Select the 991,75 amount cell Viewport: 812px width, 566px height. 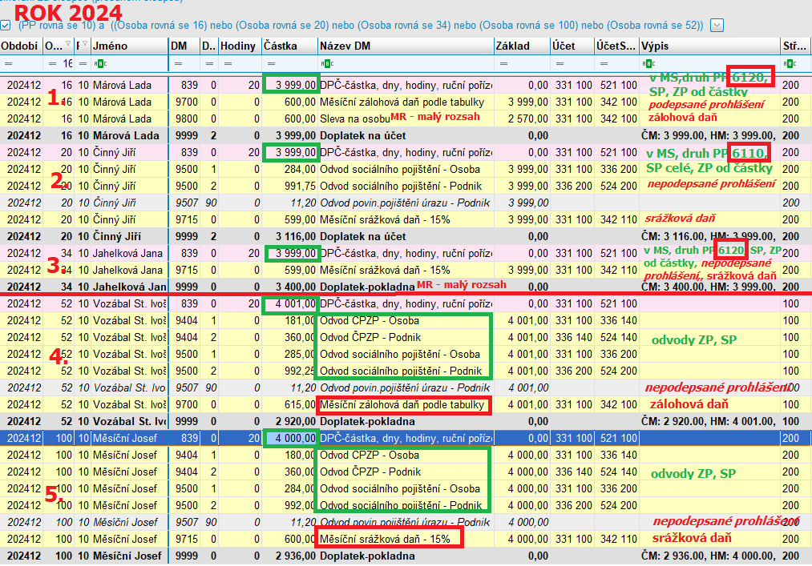point(289,186)
